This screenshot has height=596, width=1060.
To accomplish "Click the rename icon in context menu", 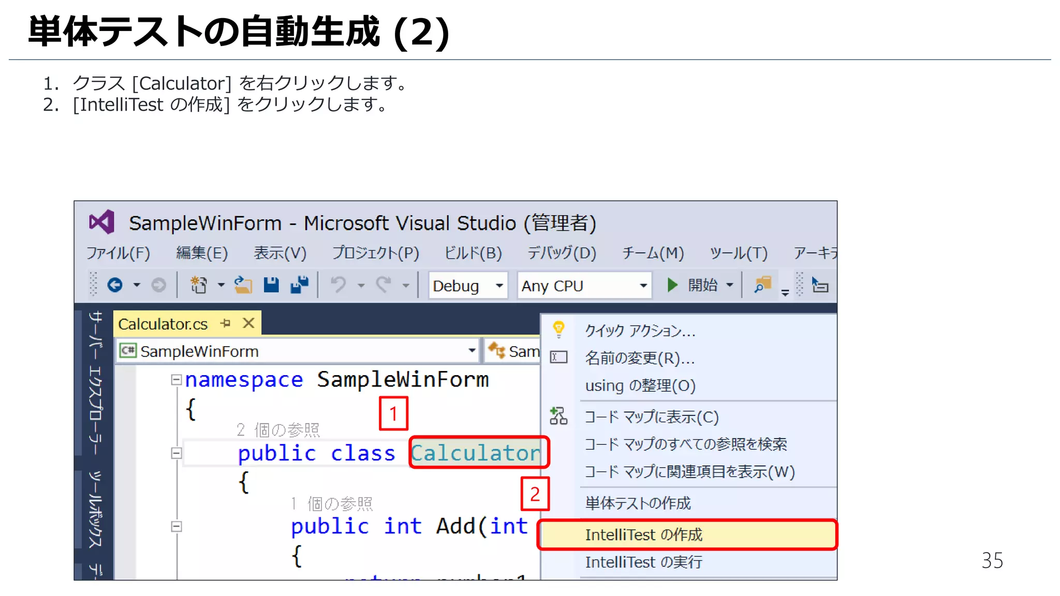I will 558,357.
